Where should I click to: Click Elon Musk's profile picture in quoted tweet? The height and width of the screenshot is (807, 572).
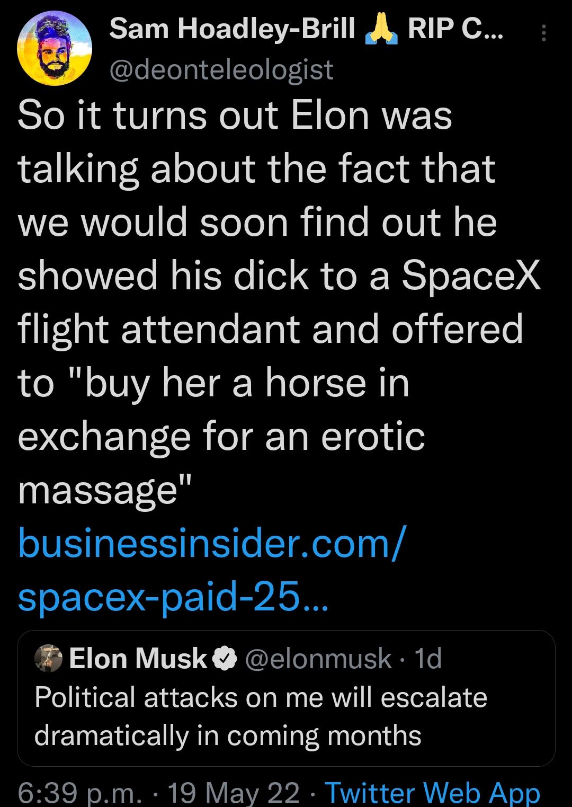pyautogui.click(x=47, y=659)
